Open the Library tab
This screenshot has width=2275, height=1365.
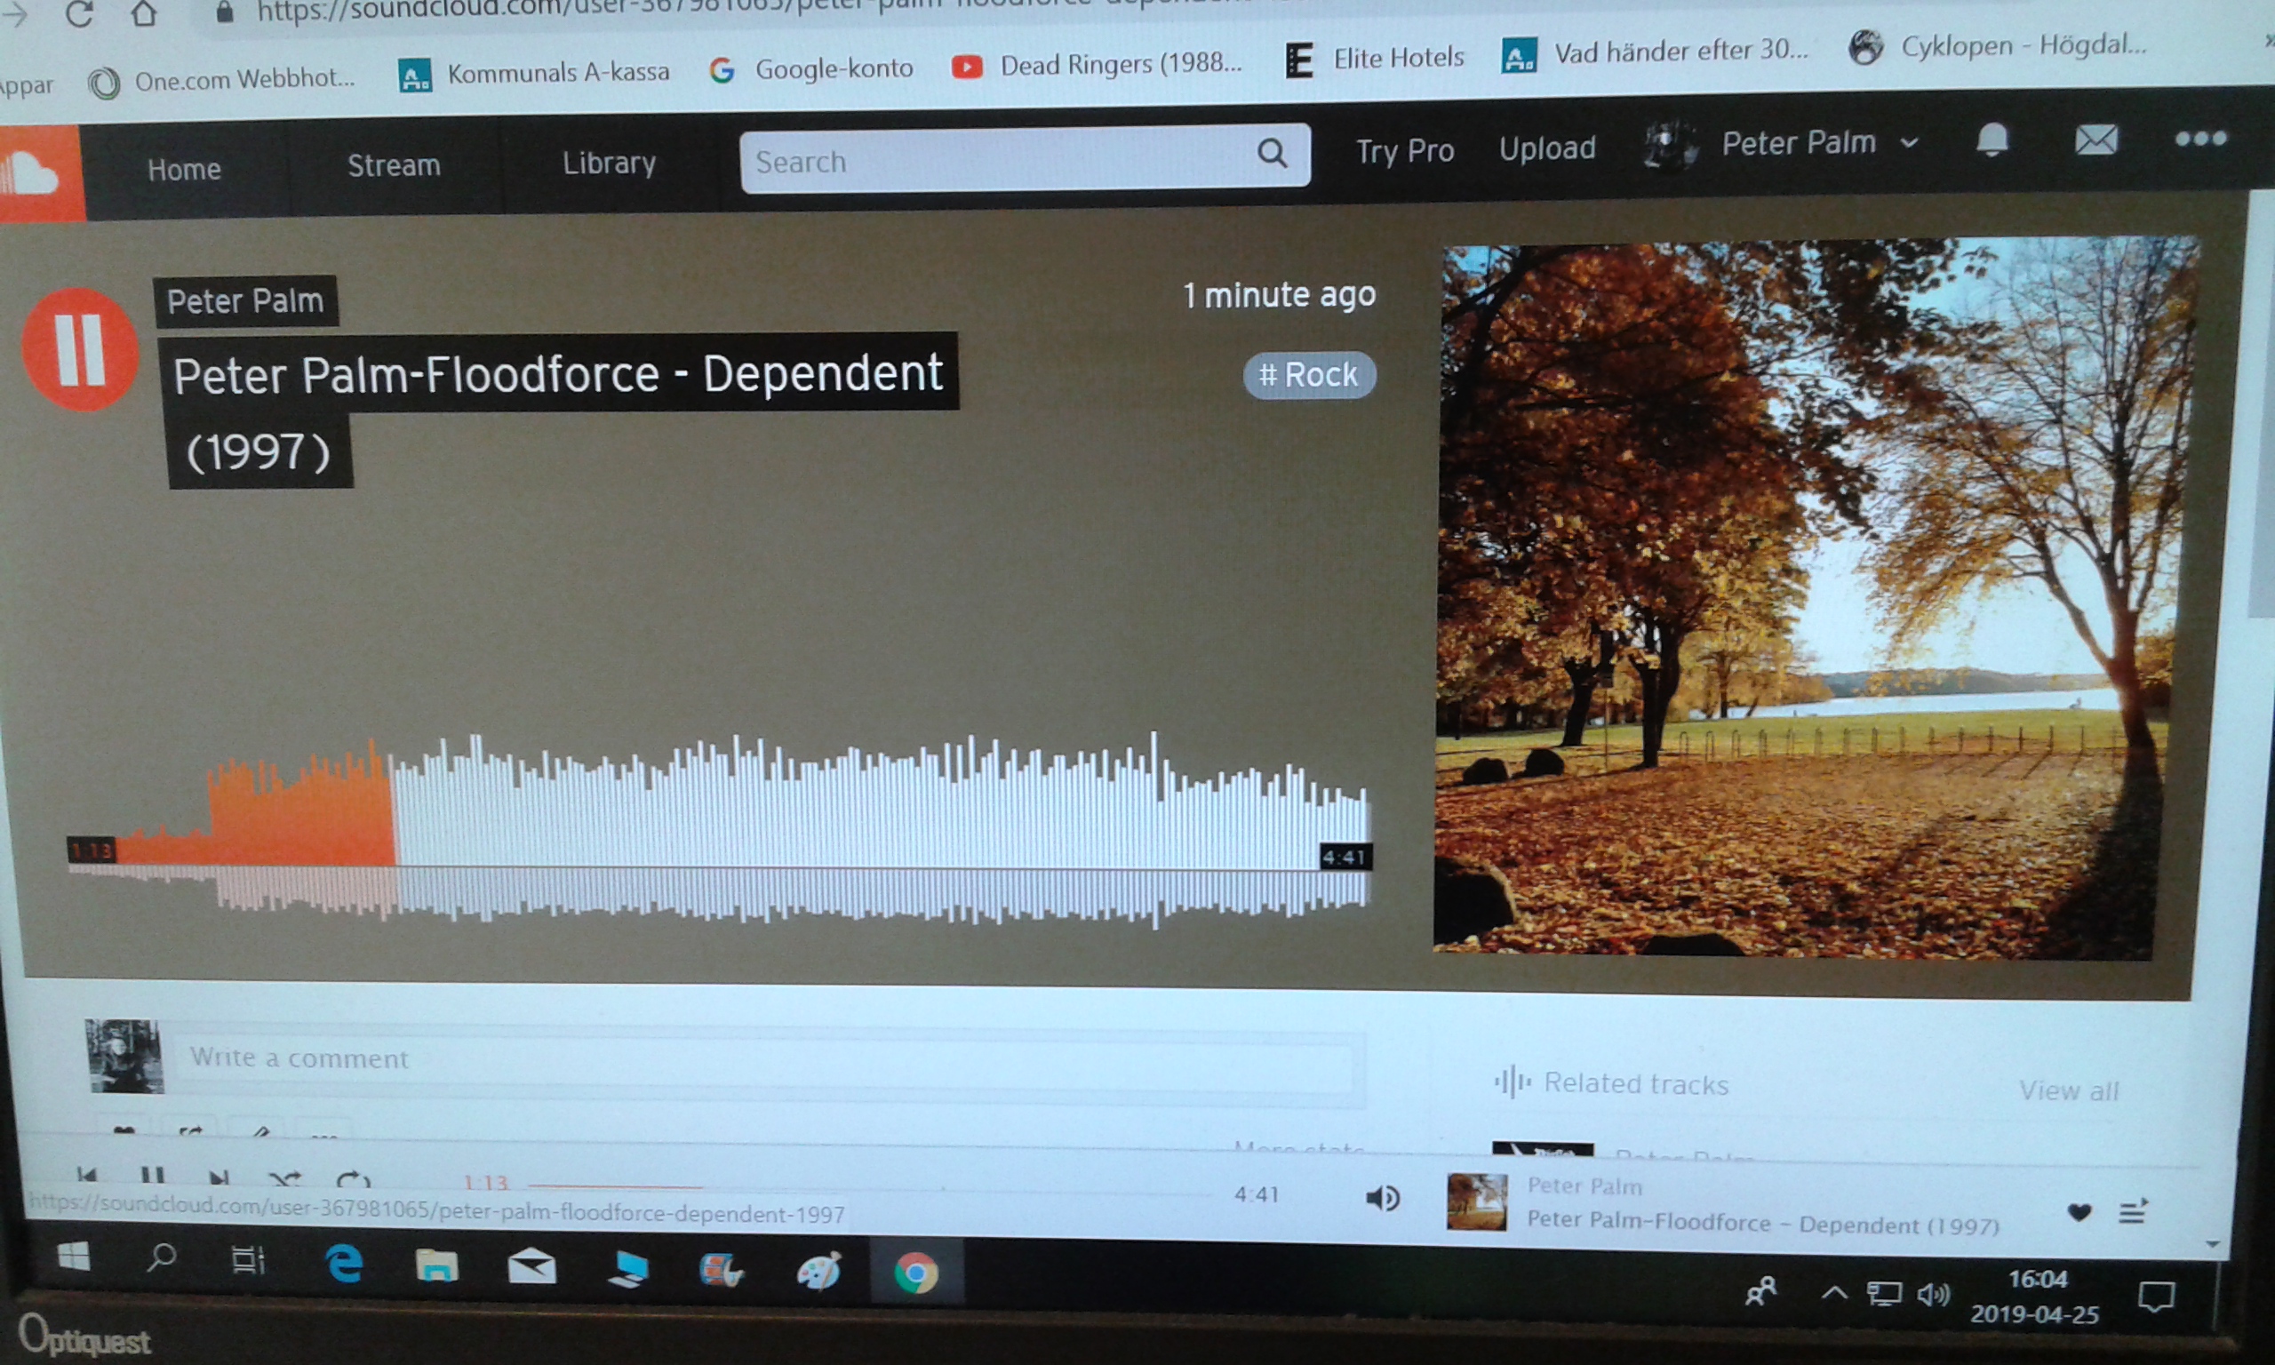pos(609,163)
